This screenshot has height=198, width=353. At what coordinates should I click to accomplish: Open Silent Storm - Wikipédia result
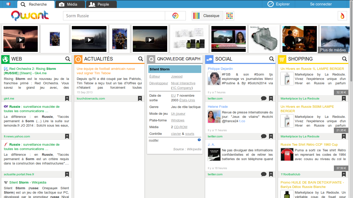click(28, 182)
